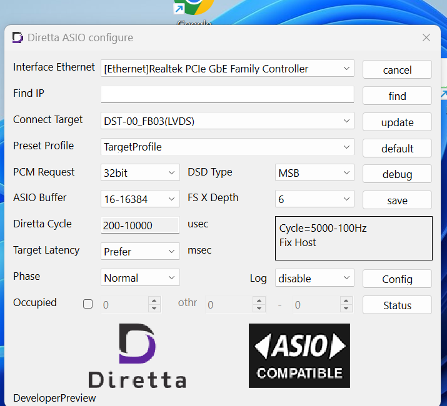This screenshot has width=447, height=406.
Task: Click the ASIO Compatible logo
Action: point(299,355)
